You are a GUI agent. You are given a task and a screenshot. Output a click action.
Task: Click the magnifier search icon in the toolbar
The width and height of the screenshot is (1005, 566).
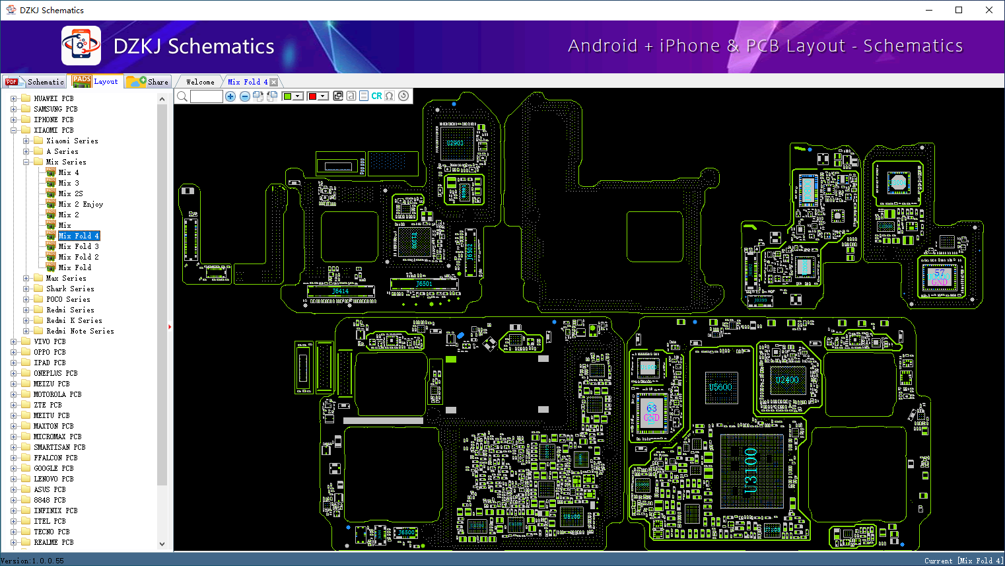coord(182,96)
